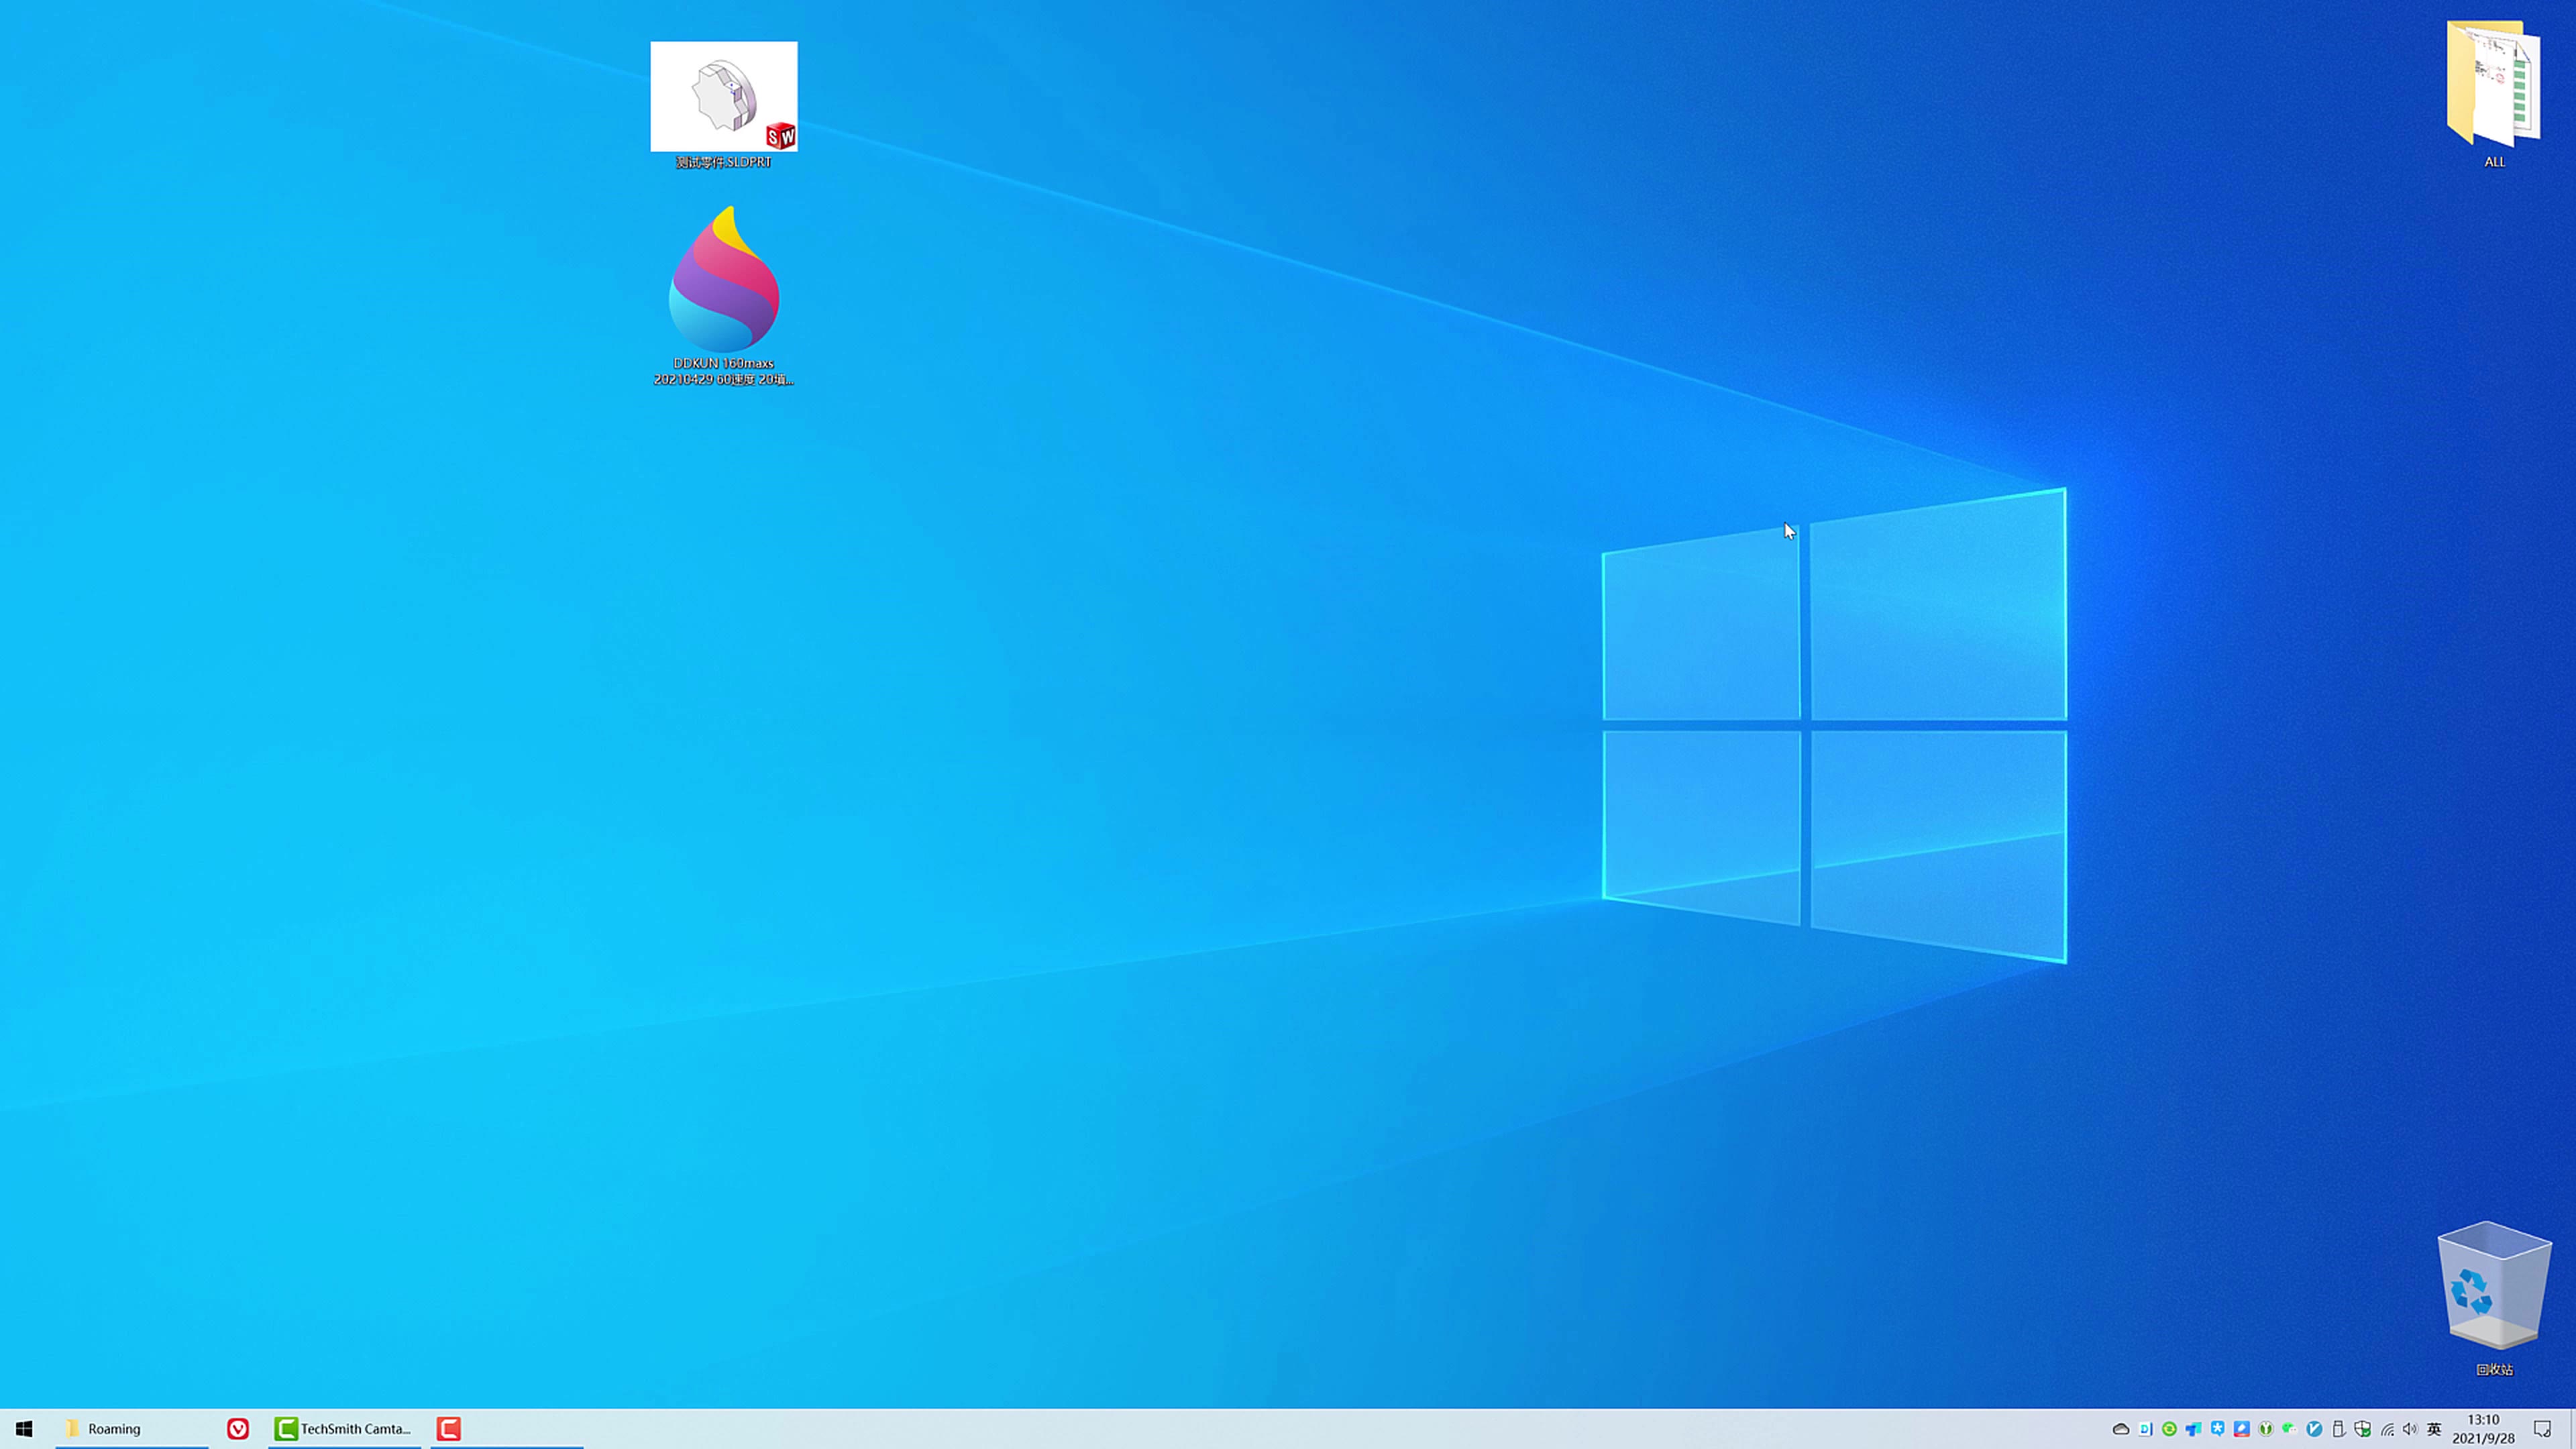Click the green sync circle tray icon
2576x1449 pixels.
point(2169,1429)
